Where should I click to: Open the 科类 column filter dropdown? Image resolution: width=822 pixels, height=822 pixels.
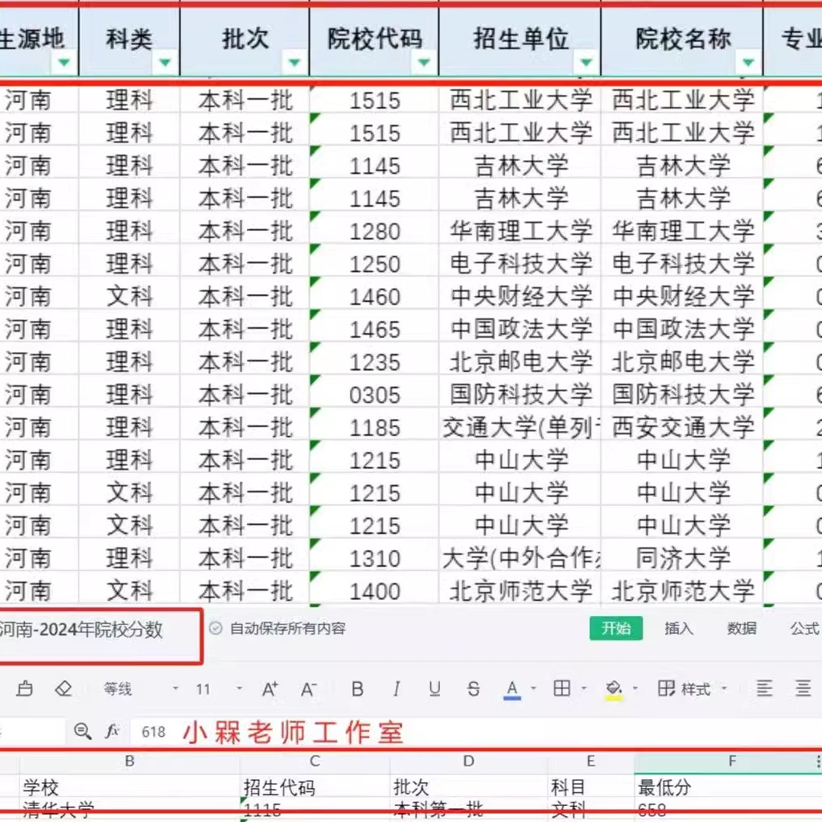(166, 60)
